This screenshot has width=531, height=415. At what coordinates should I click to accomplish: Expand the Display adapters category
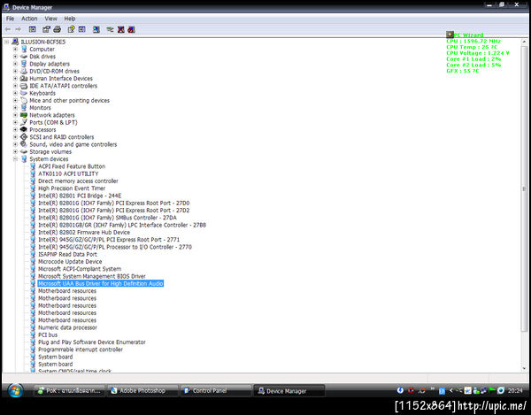pyautogui.click(x=15, y=64)
